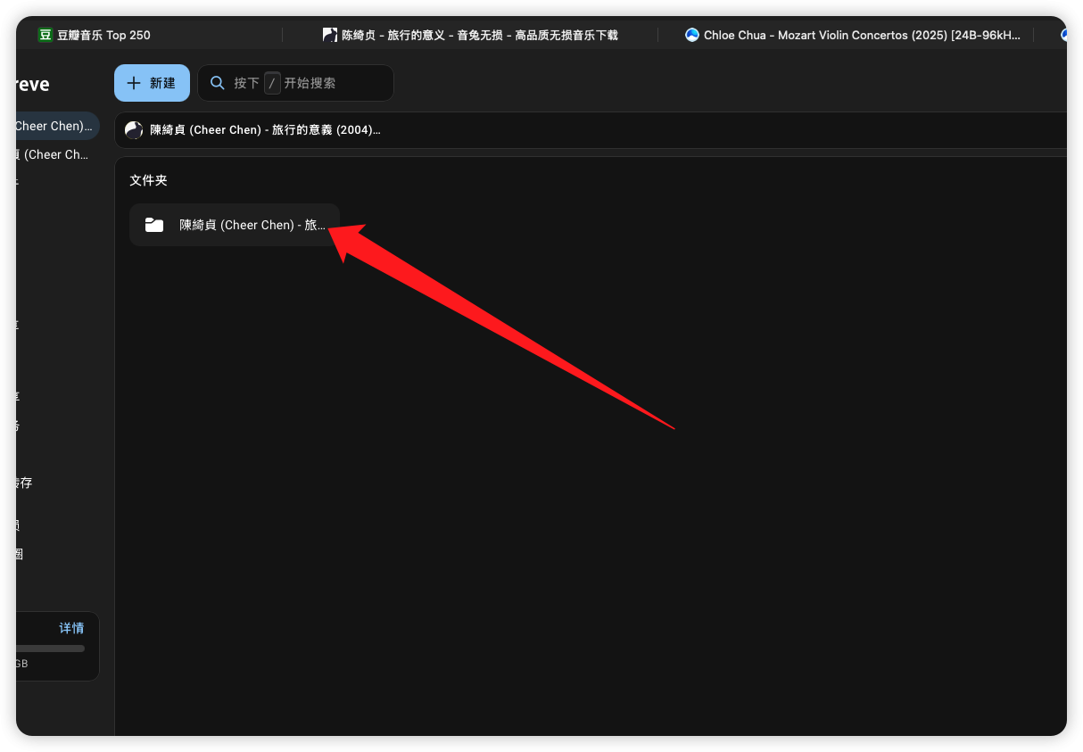Click the 新建 (New) button
The width and height of the screenshot is (1083, 752).
pyautogui.click(x=152, y=83)
